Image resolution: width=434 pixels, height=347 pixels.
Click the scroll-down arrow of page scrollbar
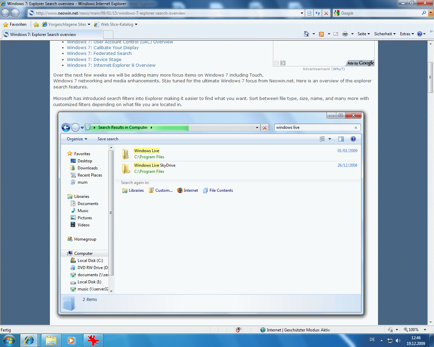click(x=431, y=322)
